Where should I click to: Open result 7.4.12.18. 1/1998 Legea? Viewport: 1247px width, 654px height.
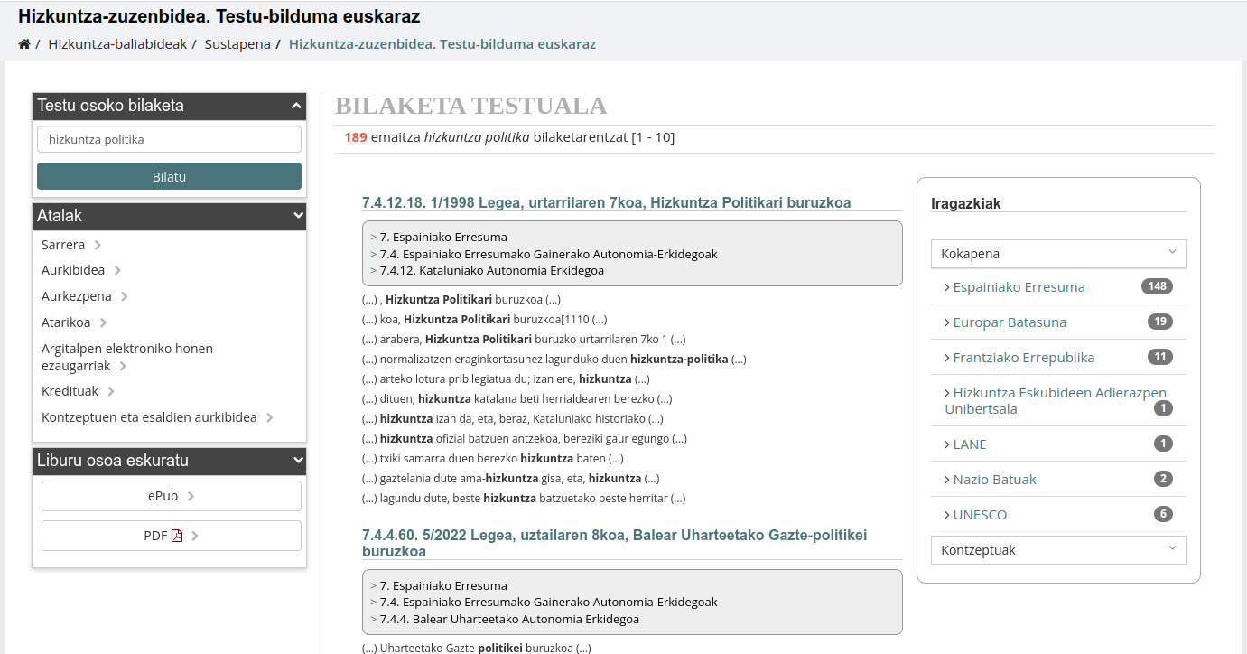pos(606,202)
